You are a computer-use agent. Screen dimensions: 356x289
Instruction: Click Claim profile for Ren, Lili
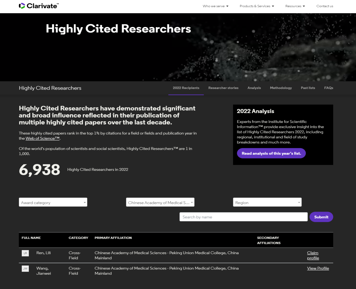[313, 255]
